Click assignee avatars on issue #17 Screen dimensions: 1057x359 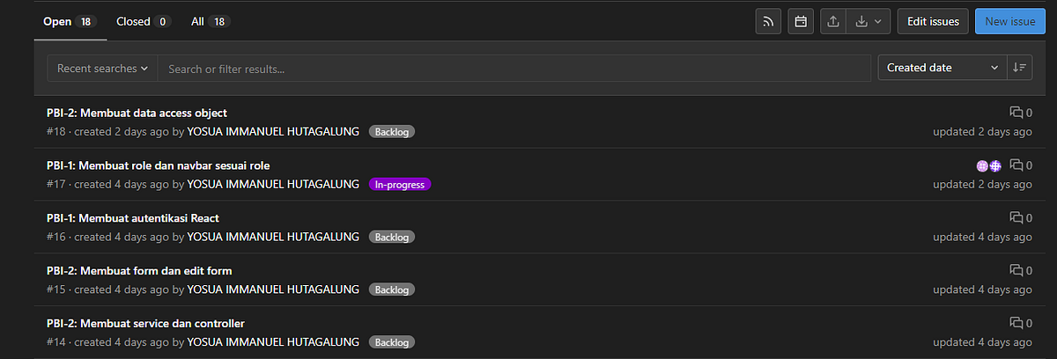(989, 165)
